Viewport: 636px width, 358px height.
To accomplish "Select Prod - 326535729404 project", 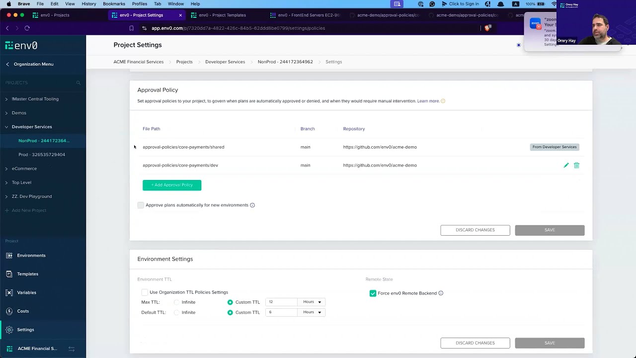I will (x=42, y=155).
